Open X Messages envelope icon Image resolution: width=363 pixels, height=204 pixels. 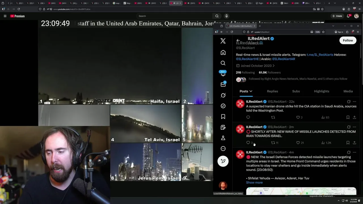tap(223, 84)
